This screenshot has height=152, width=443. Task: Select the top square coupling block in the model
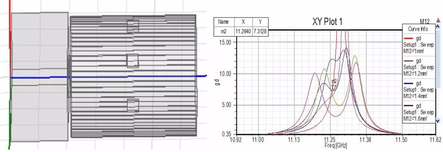(133, 27)
